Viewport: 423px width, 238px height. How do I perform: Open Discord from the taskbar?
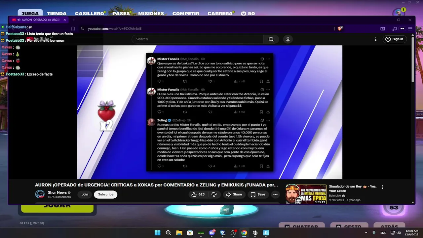(x=212, y=233)
